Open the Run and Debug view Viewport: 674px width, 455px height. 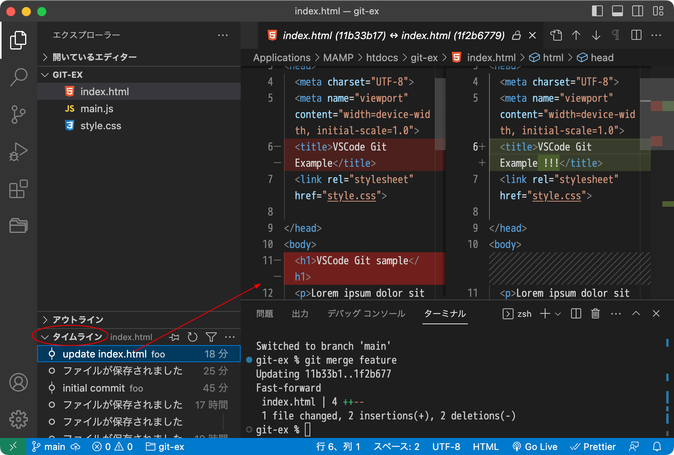18,151
